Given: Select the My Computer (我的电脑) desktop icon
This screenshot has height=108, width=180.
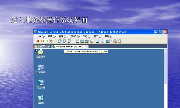Looking at the screenshot, I should [x=41, y=69].
